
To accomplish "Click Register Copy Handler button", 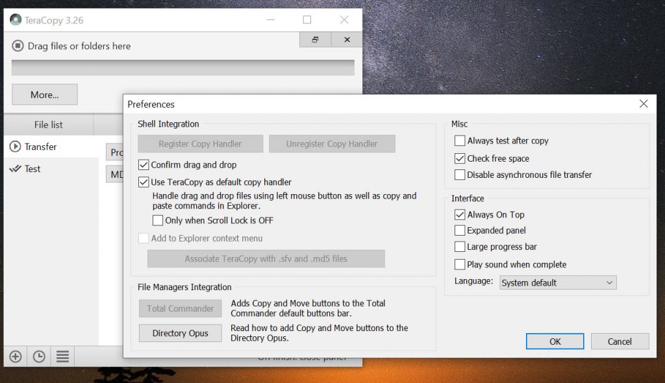I will click(x=200, y=143).
